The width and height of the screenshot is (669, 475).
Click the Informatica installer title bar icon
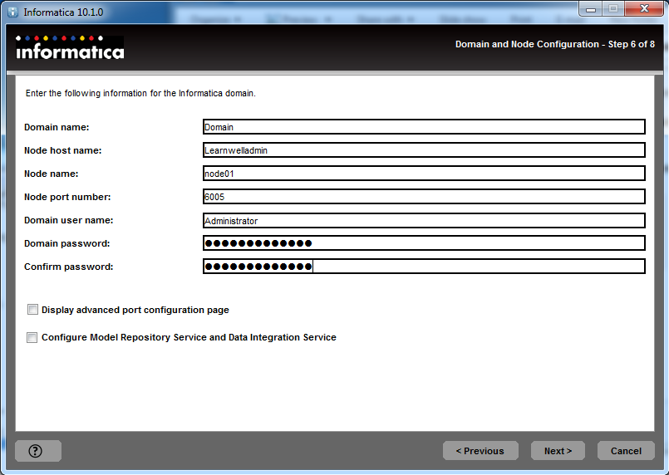click(x=13, y=12)
